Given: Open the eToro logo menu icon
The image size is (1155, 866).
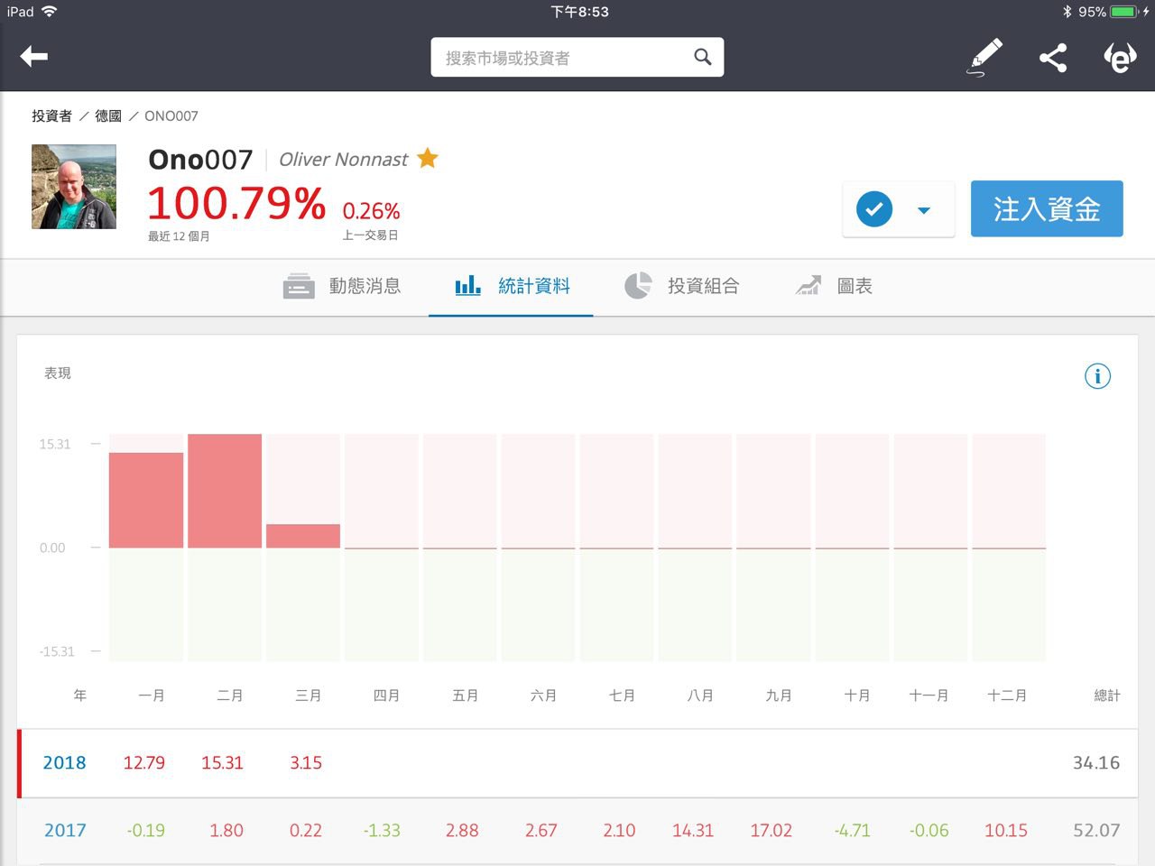Looking at the screenshot, I should pyautogui.click(x=1120, y=58).
